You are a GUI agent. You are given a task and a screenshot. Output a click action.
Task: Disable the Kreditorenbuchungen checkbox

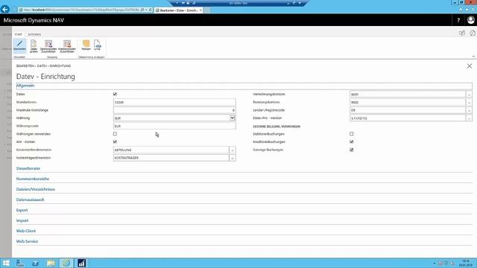pyautogui.click(x=352, y=141)
